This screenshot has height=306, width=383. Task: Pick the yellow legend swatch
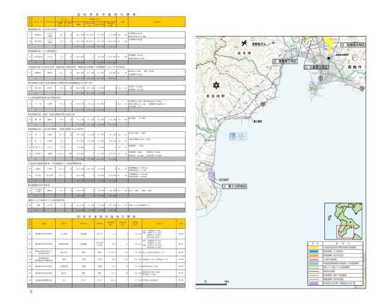[x=314, y=247]
